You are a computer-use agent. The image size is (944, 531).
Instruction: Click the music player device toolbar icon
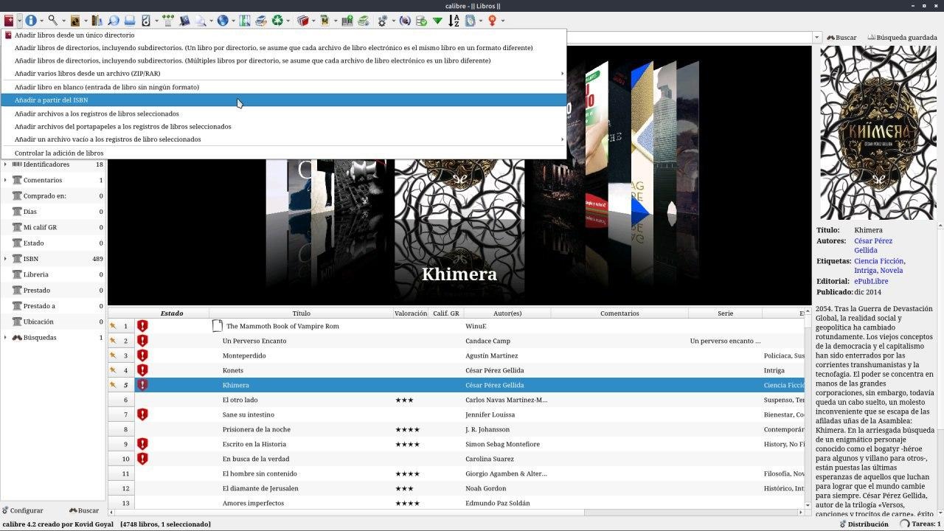[145, 21]
